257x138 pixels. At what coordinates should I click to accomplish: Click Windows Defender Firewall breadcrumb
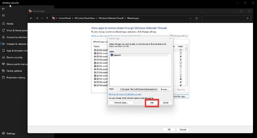111,18
